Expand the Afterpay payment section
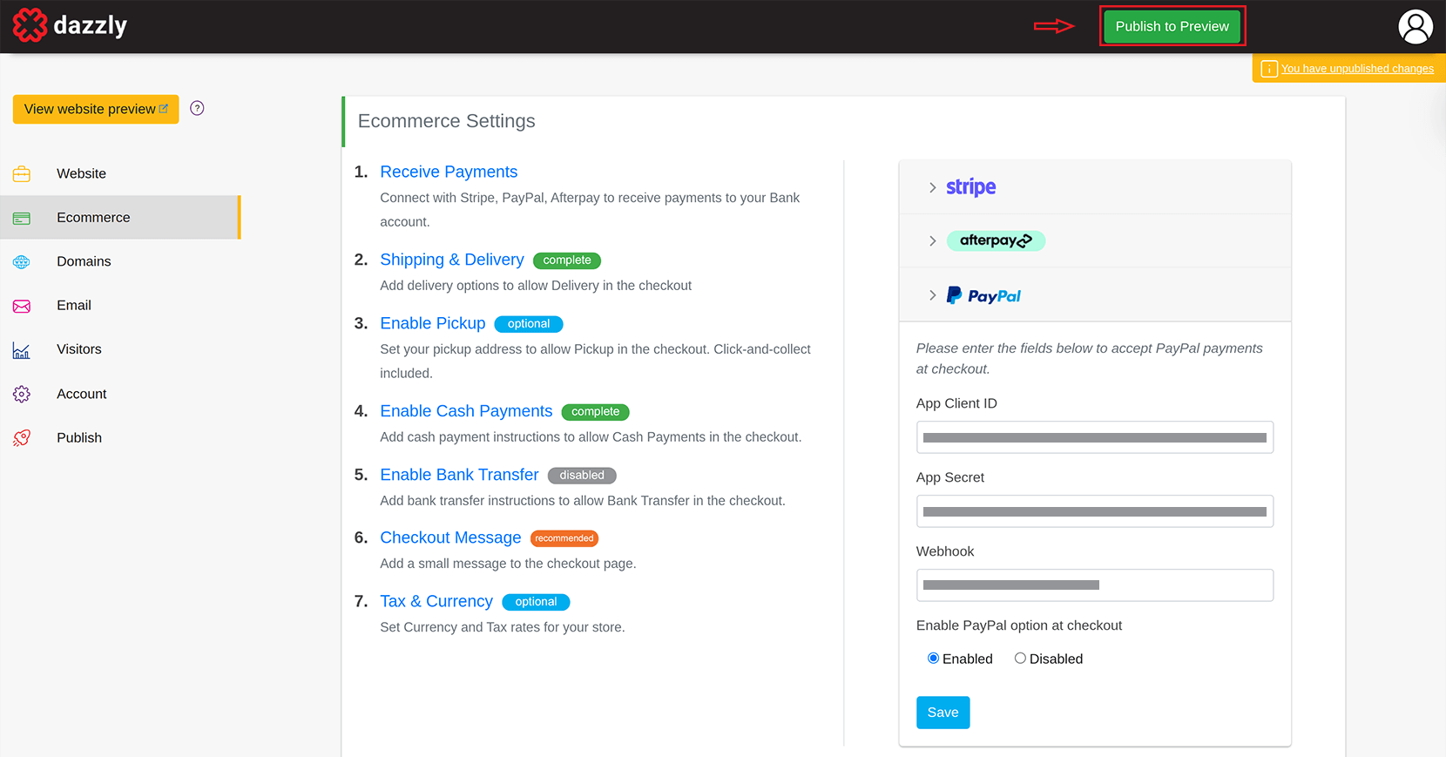 933,241
